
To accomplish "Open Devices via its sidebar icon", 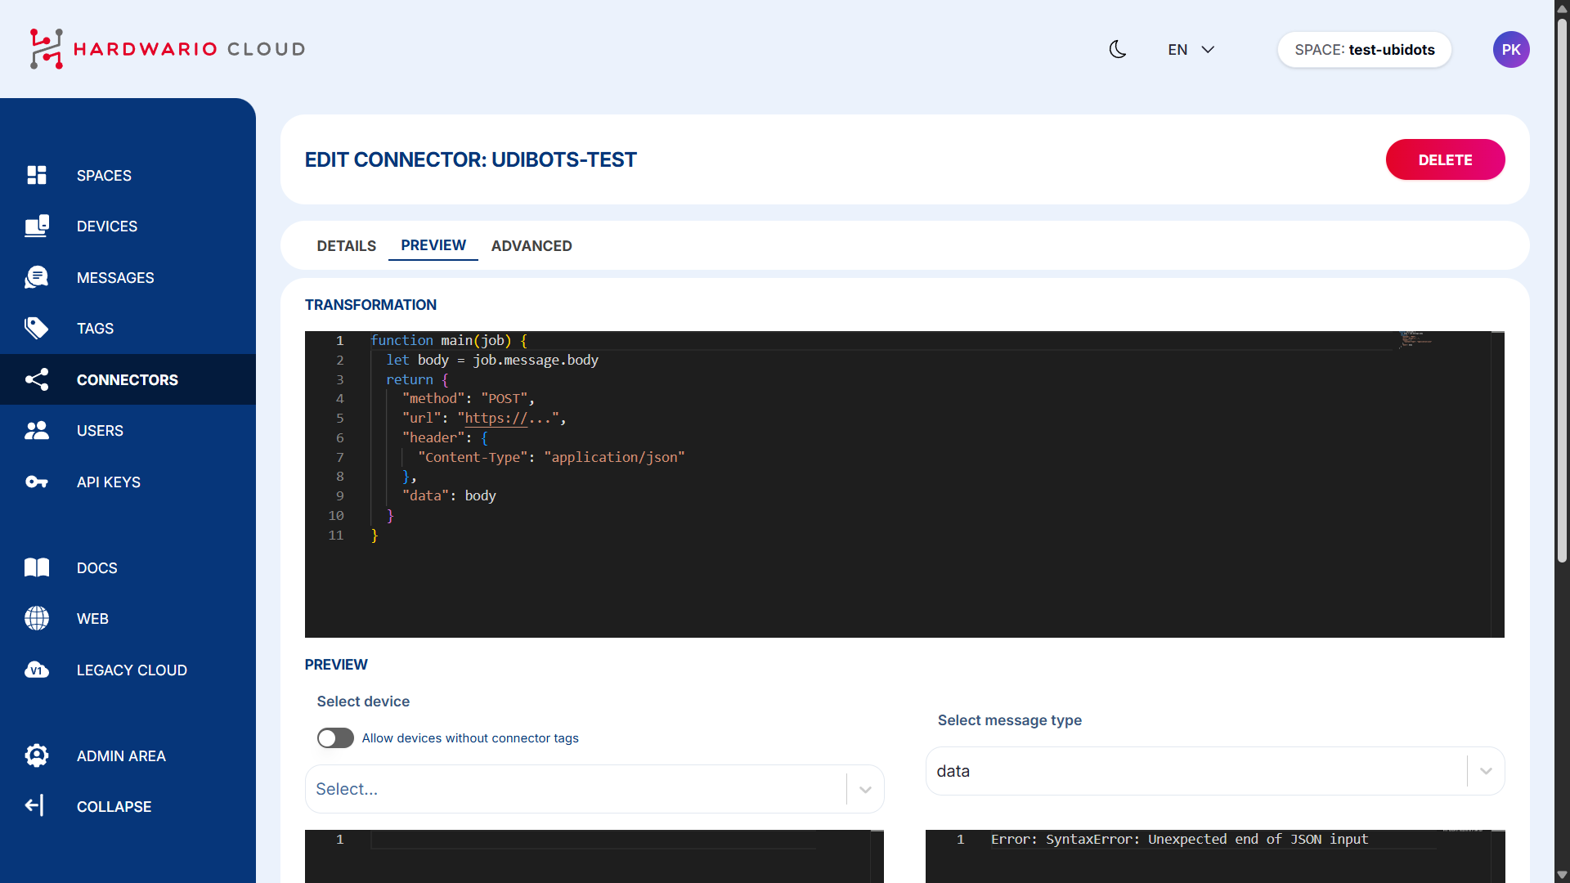I will [x=37, y=226].
